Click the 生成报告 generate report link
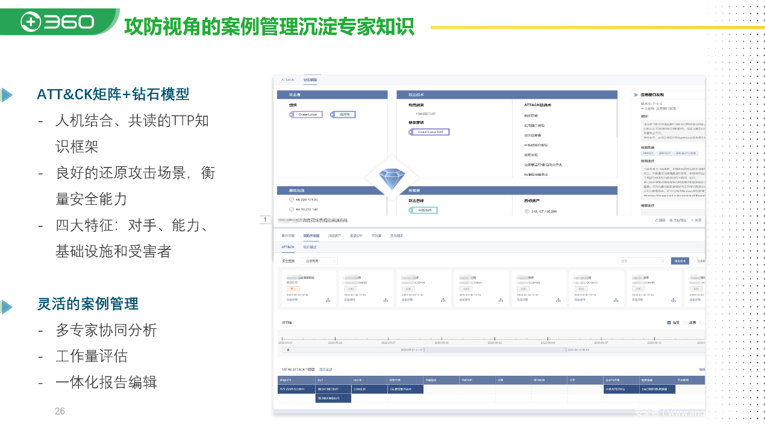Viewport: 765px width, 424px height. tap(678, 220)
